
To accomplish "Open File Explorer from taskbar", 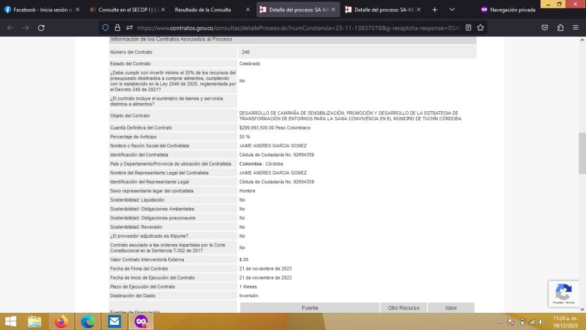I will [x=35, y=321].
